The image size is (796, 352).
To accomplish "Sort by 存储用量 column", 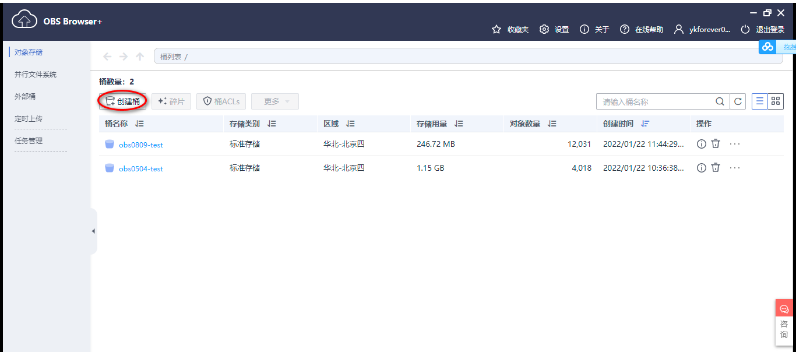I will point(459,124).
